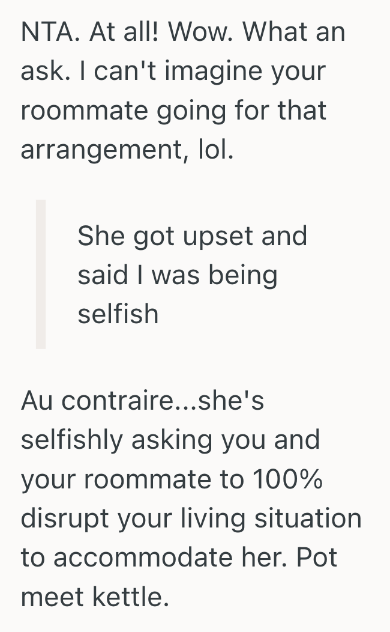Click quoted line "She got upset and"
This screenshot has height=632, width=390.
coord(192,236)
